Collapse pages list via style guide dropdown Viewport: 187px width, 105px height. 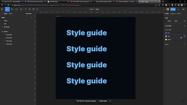(x=29, y=14)
